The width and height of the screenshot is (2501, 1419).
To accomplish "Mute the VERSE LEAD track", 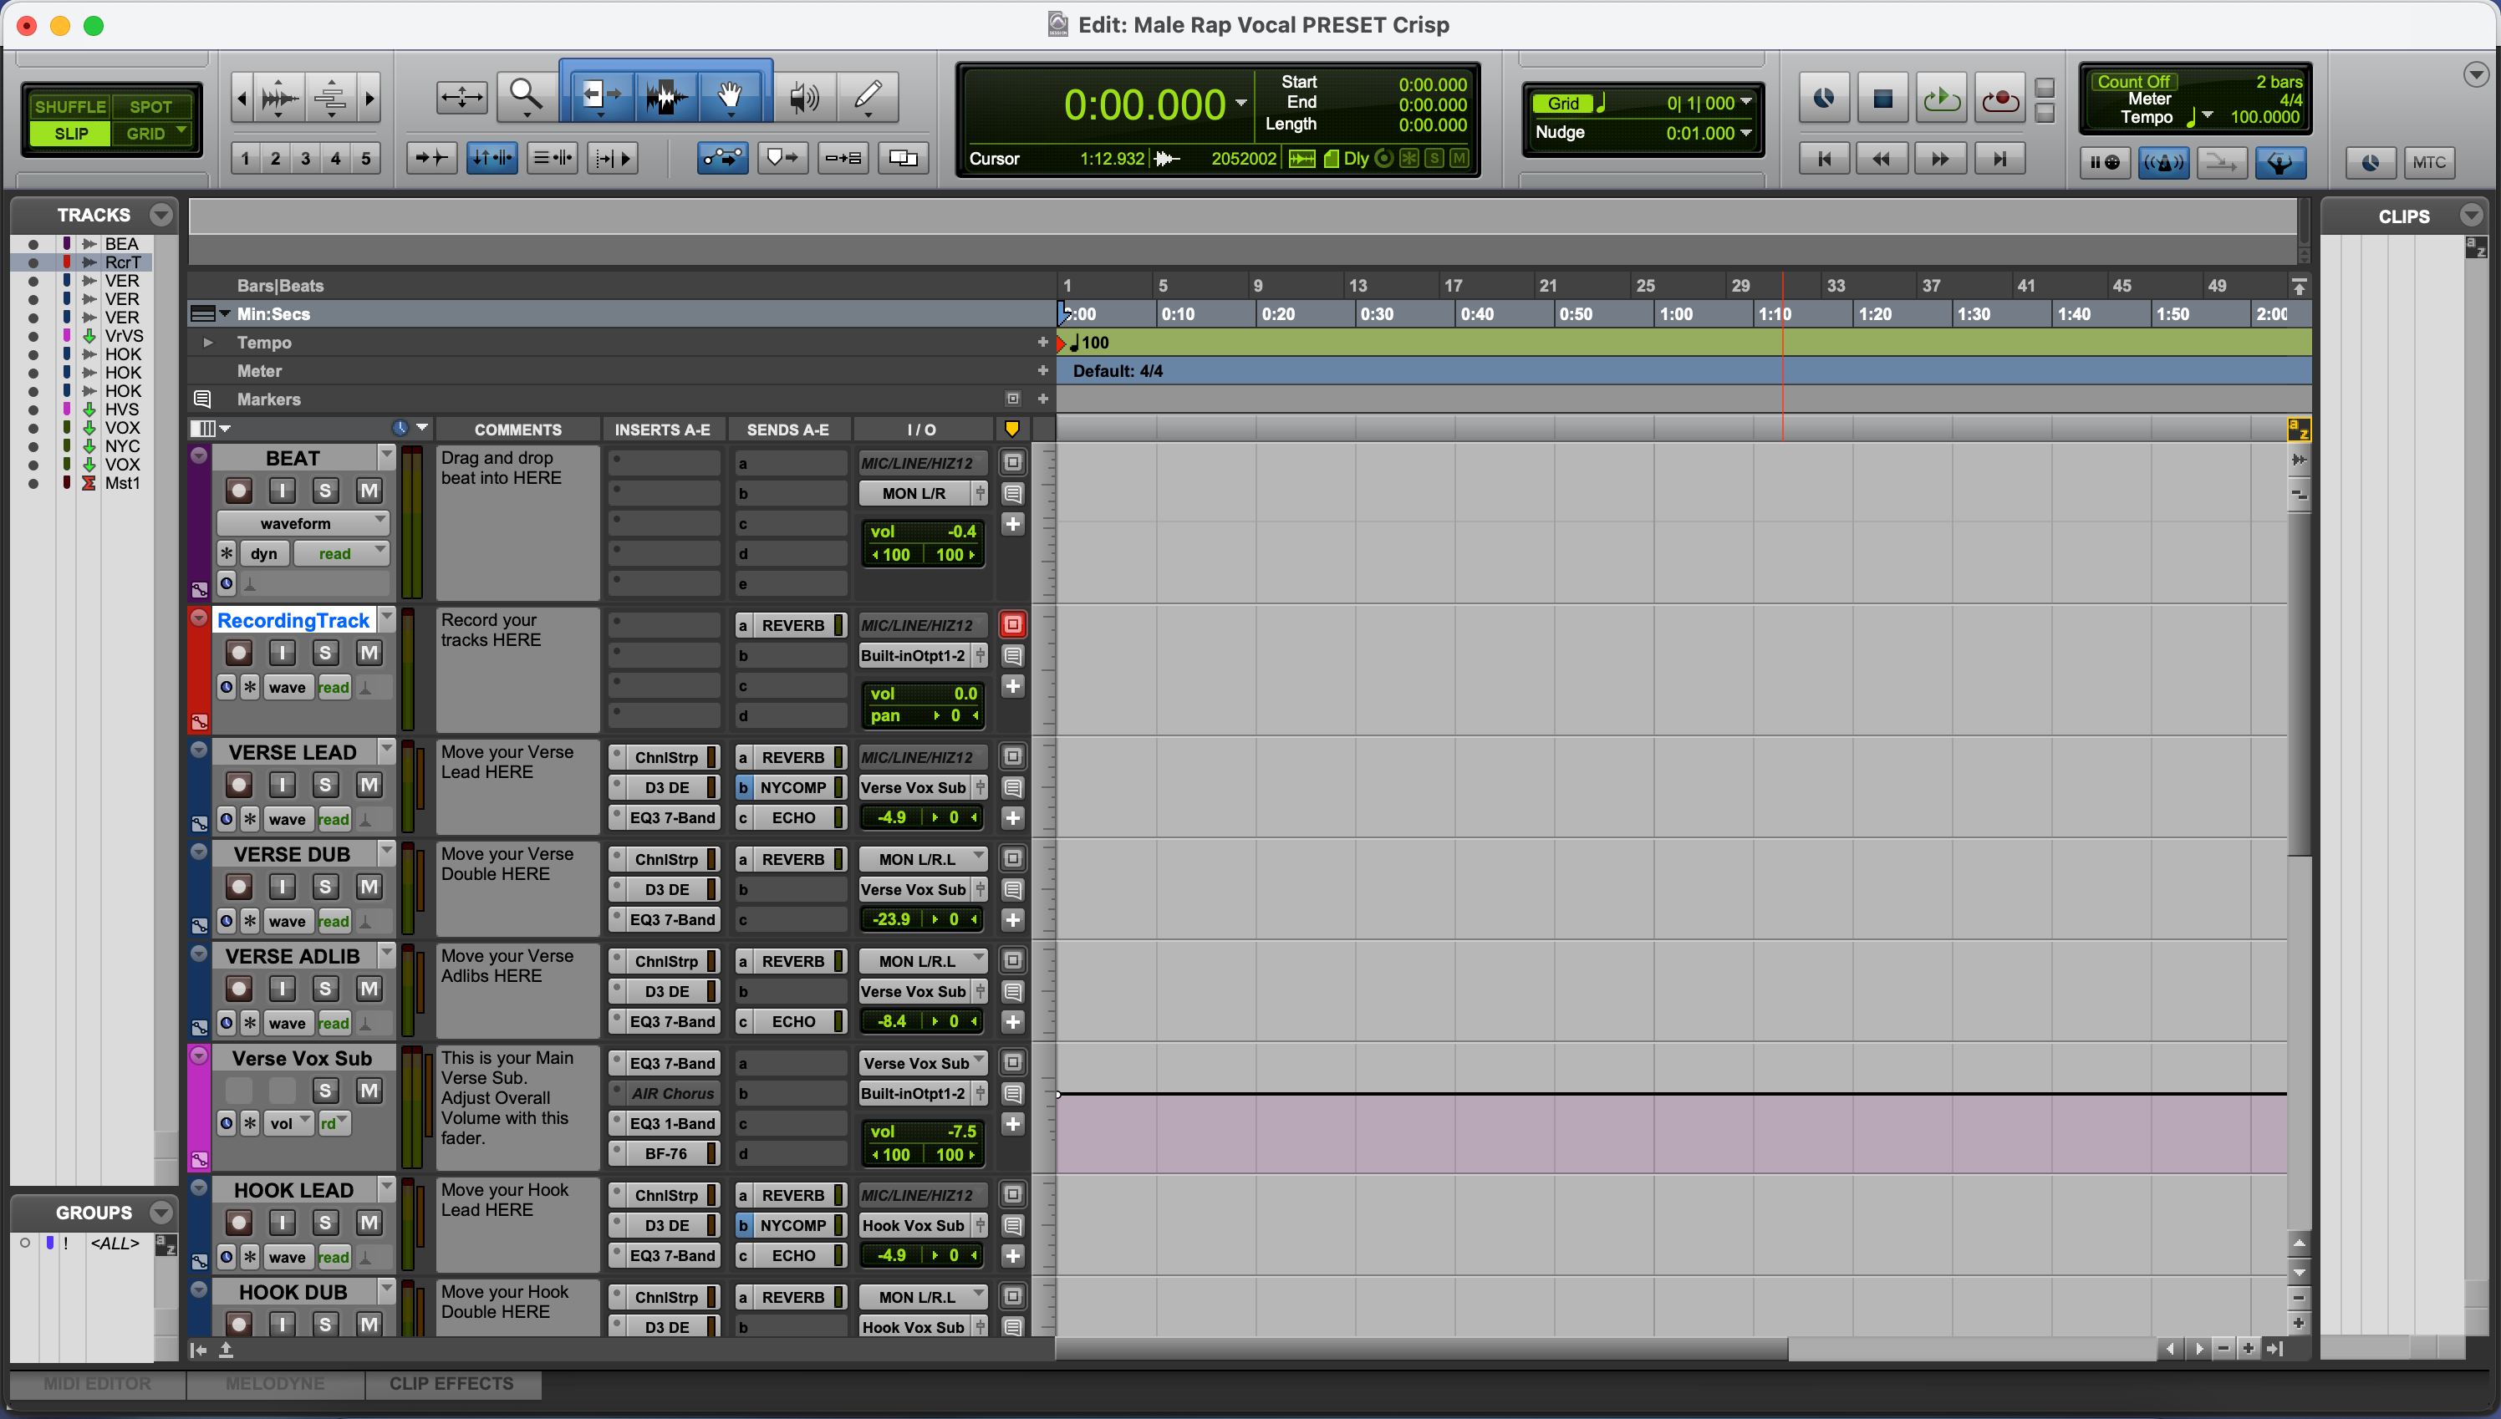I will click(x=369, y=786).
